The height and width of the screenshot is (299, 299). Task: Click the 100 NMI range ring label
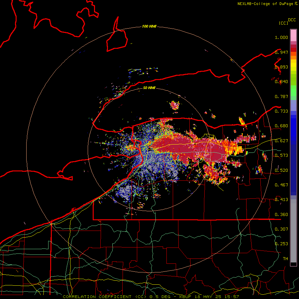point(149,26)
